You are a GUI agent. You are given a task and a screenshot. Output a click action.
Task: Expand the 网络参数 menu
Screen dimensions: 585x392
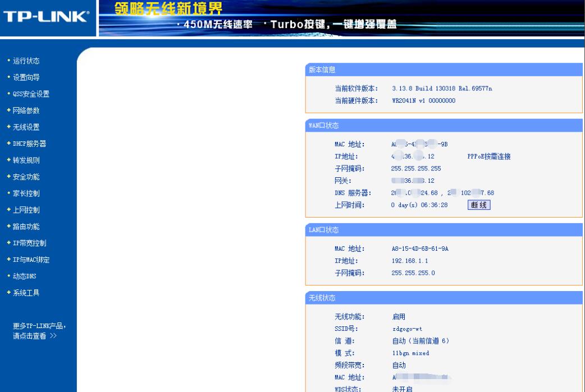(26, 110)
